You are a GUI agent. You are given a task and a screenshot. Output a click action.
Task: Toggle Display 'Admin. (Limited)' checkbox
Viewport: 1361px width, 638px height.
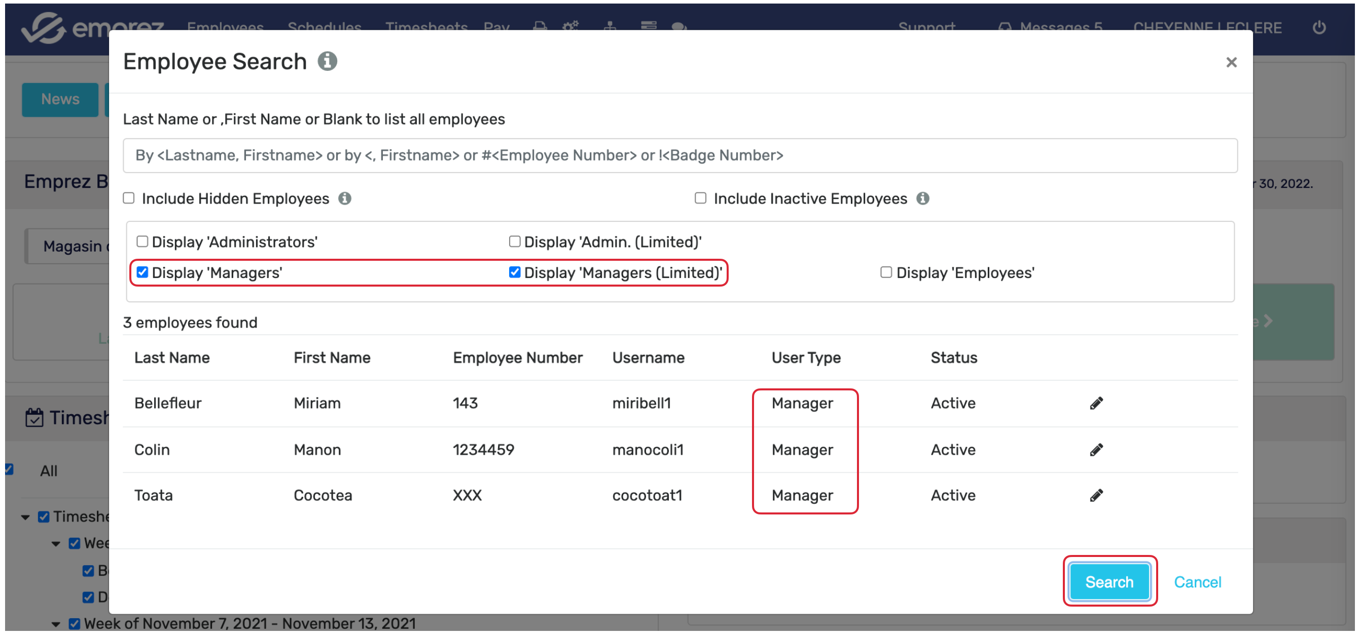tap(514, 242)
